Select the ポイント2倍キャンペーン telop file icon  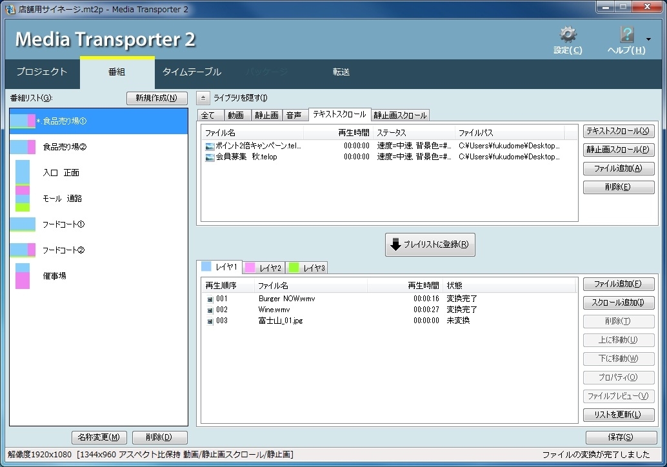point(209,146)
